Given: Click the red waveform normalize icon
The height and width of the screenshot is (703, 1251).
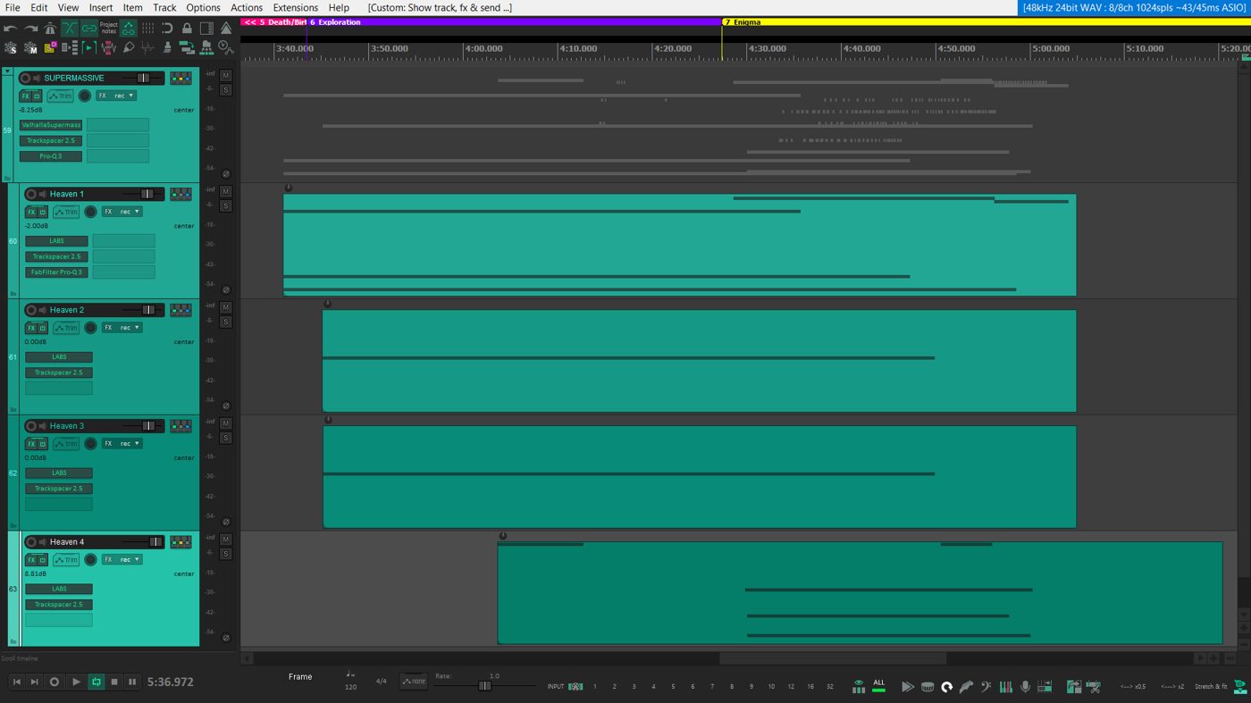Looking at the screenshot, I should point(109,48).
